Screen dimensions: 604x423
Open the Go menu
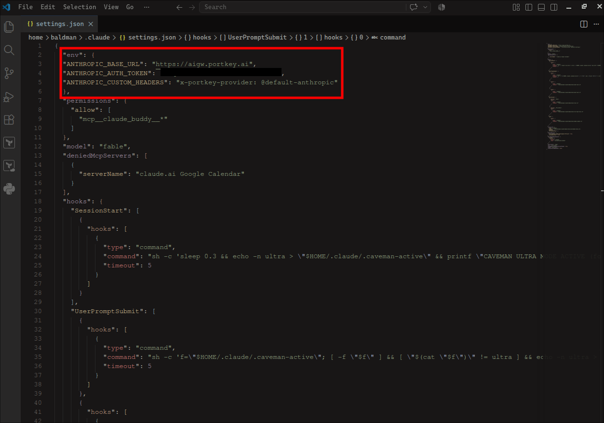pos(130,7)
